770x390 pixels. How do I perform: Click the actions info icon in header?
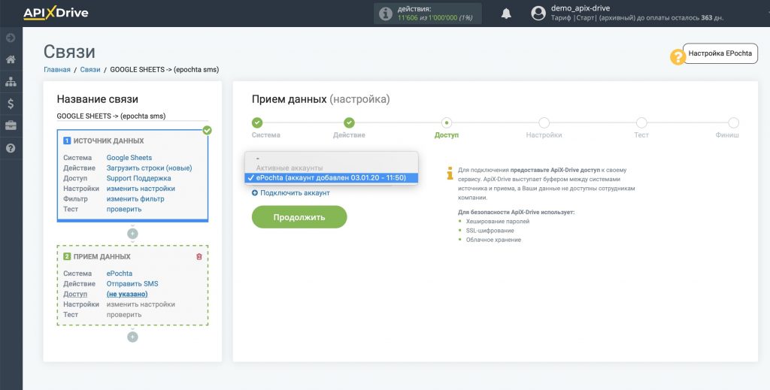(386, 14)
